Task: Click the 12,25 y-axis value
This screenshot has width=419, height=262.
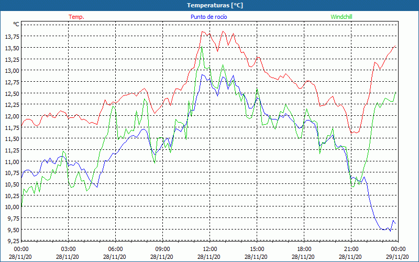Action: [12, 105]
